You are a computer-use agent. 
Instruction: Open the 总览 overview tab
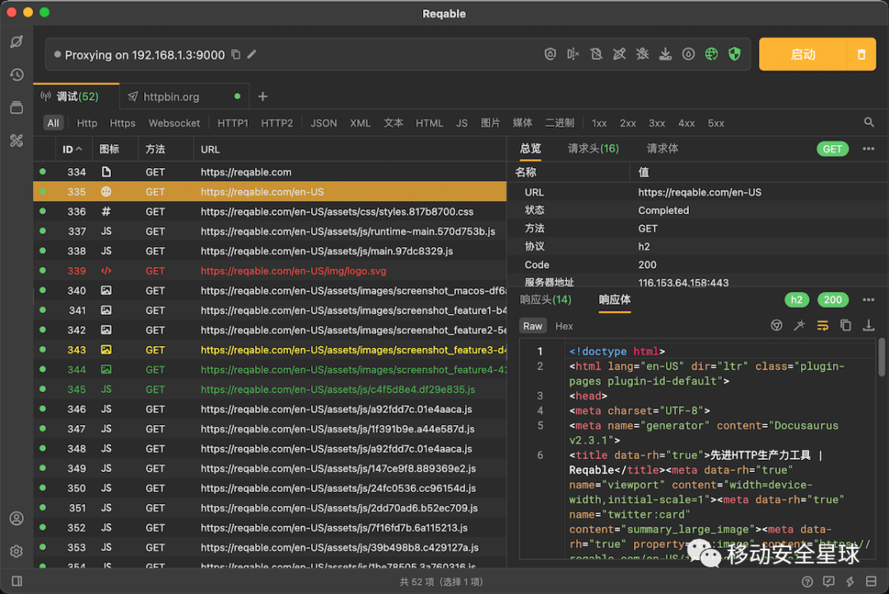pyautogui.click(x=531, y=148)
